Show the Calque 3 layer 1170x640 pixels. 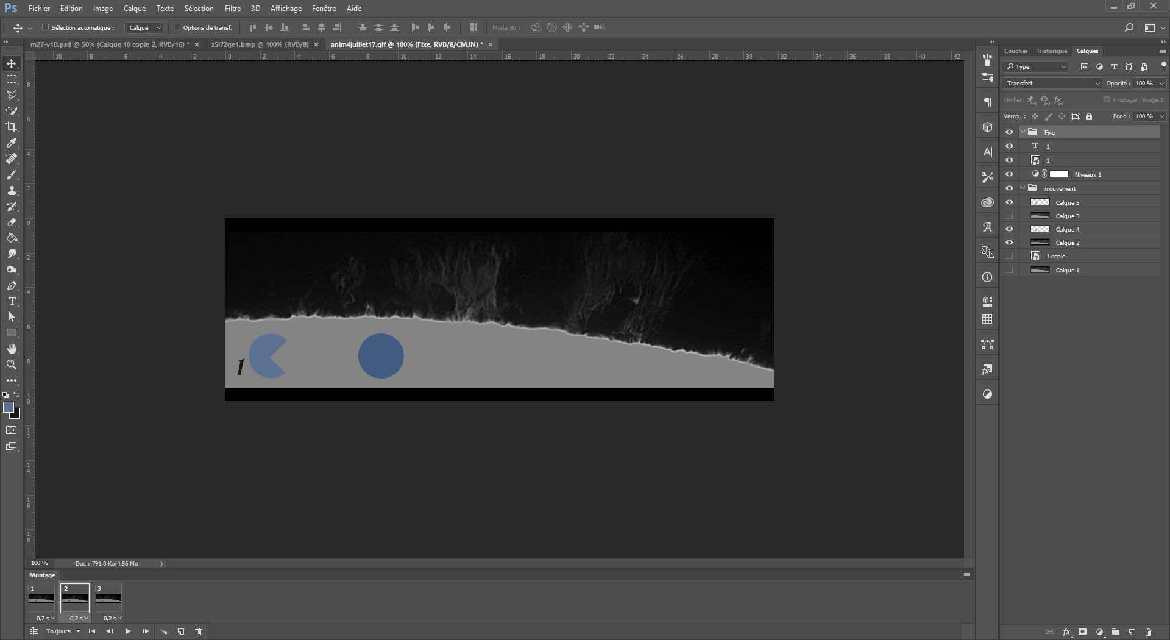(x=1009, y=216)
